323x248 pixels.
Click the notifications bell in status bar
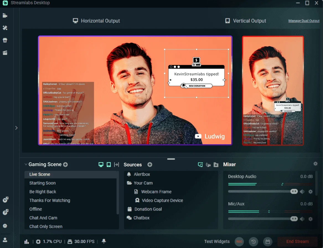point(104,241)
